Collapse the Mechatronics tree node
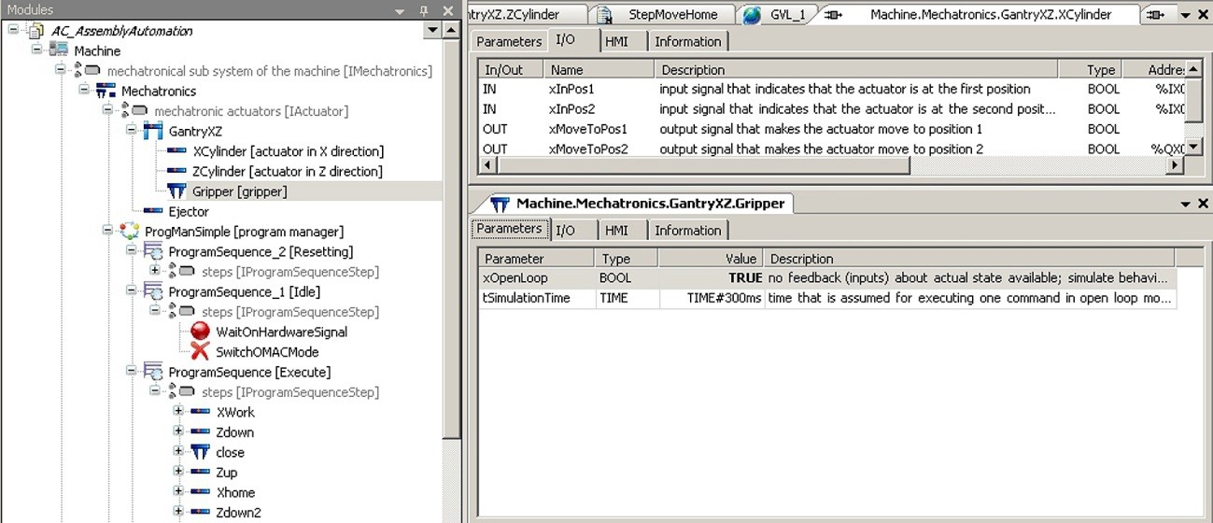The height and width of the screenshot is (523, 1213). 85,91
